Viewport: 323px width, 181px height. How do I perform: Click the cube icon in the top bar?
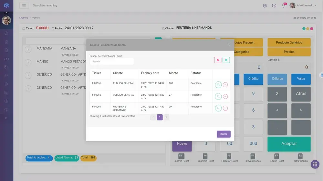coord(274,5)
